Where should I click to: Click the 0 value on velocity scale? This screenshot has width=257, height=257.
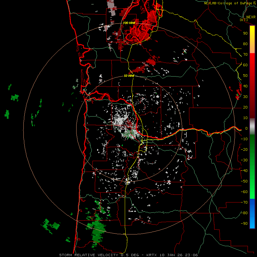pyautogui.click(x=246, y=128)
